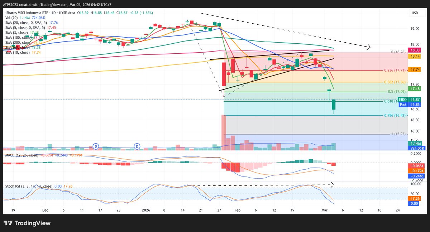430x232 pixels.
Task: Click the MACD (12, 26, close) legend
Action: tap(21, 155)
